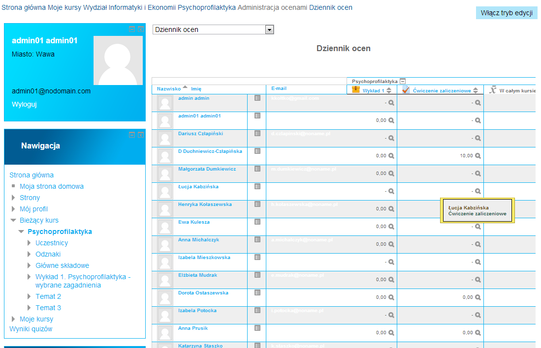541x348 pixels.
Task: Open grade analysis for admin01 Ćwiczenie zaliczeniowe
Action: tap(478, 120)
